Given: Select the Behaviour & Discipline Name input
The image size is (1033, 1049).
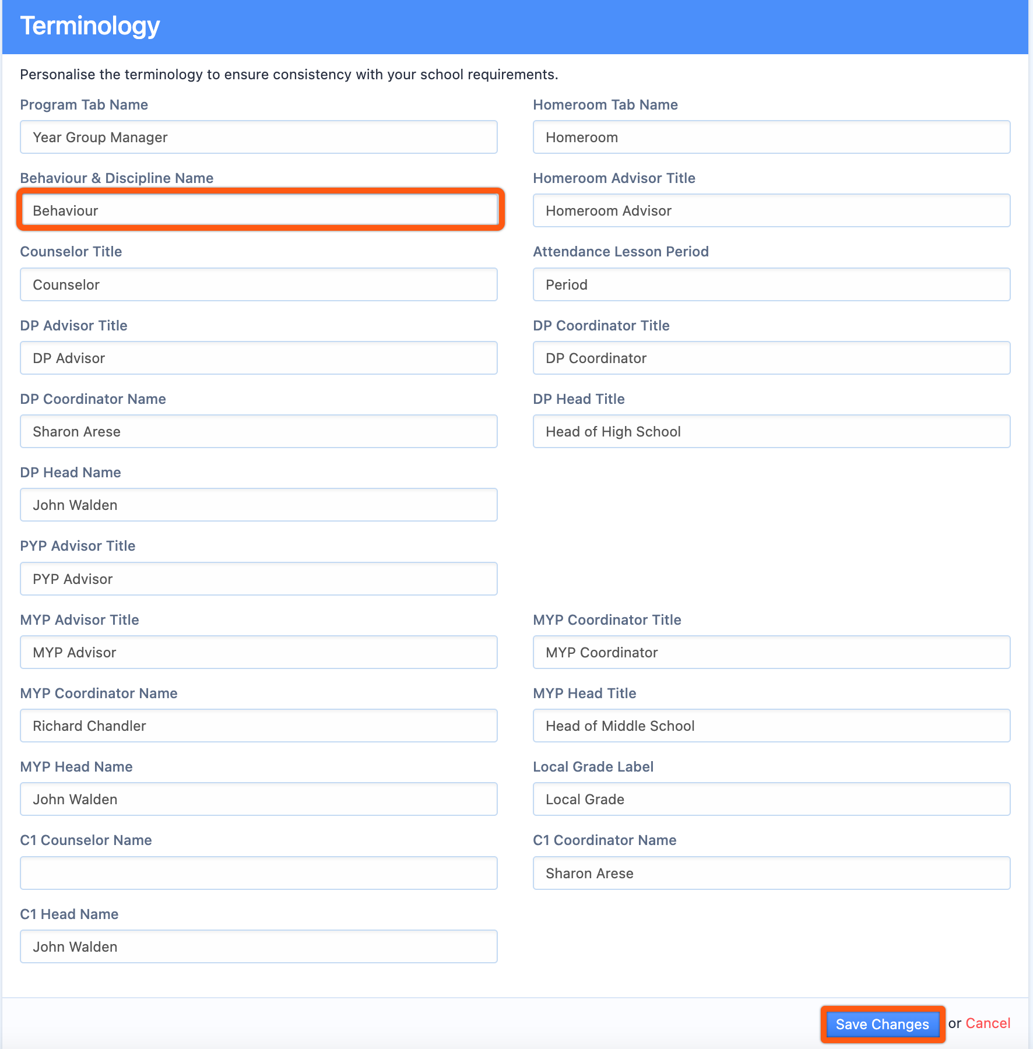Looking at the screenshot, I should coord(259,210).
